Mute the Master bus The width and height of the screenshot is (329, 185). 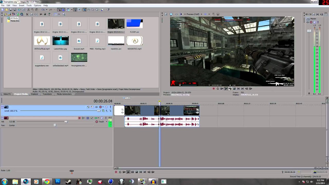coord(315,22)
